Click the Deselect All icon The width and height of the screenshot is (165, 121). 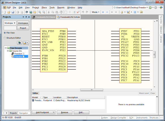coord(78,12)
